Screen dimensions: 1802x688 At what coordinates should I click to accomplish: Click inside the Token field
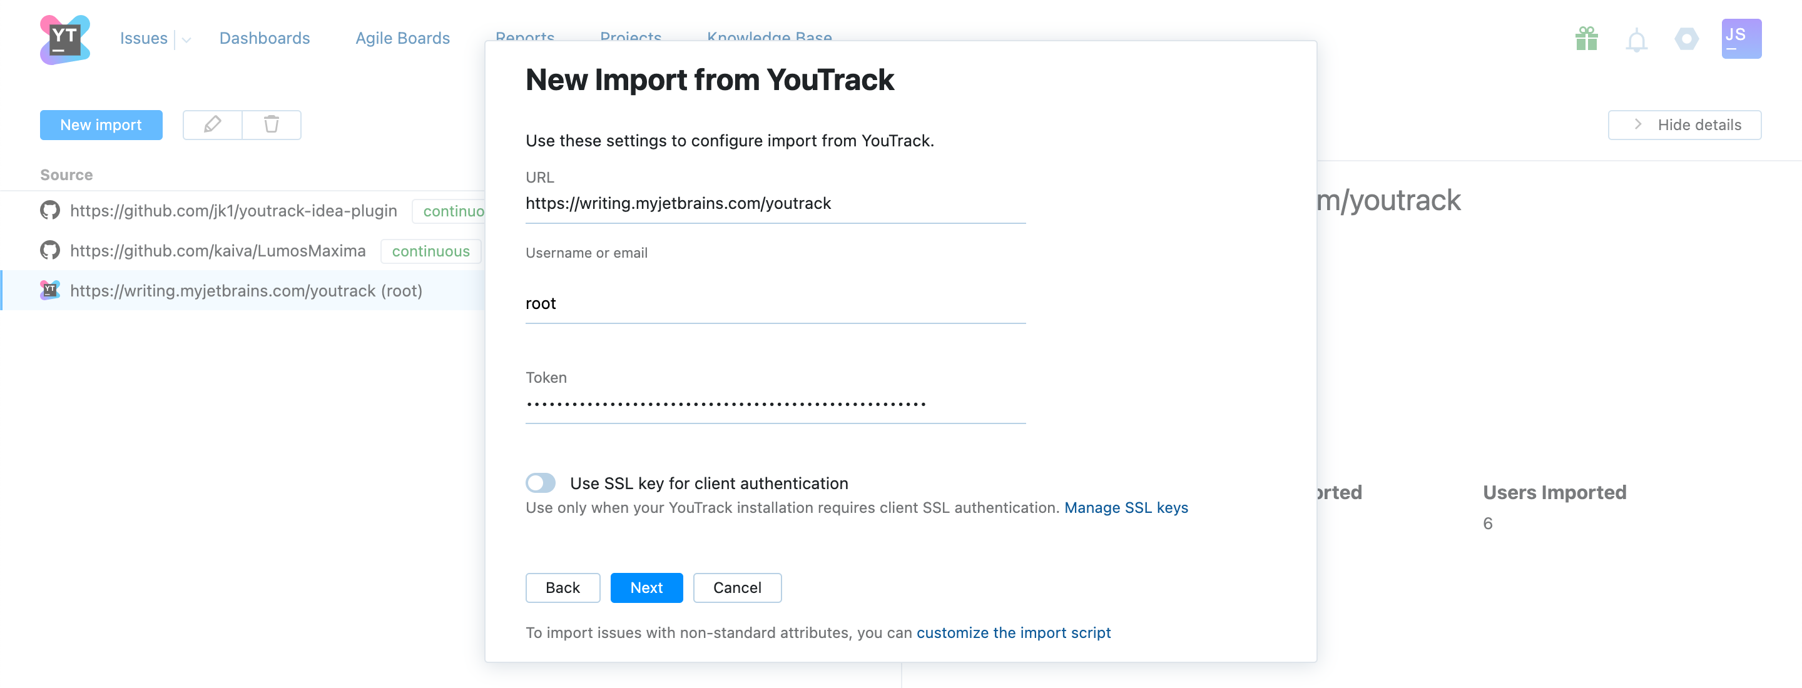[775, 404]
